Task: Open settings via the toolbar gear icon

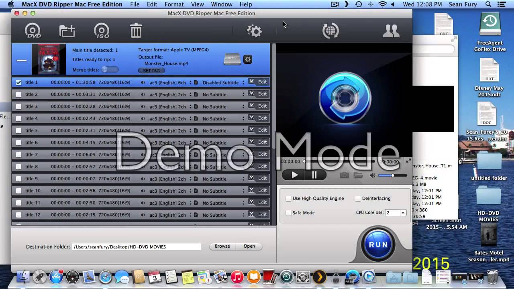Action: pos(254,31)
